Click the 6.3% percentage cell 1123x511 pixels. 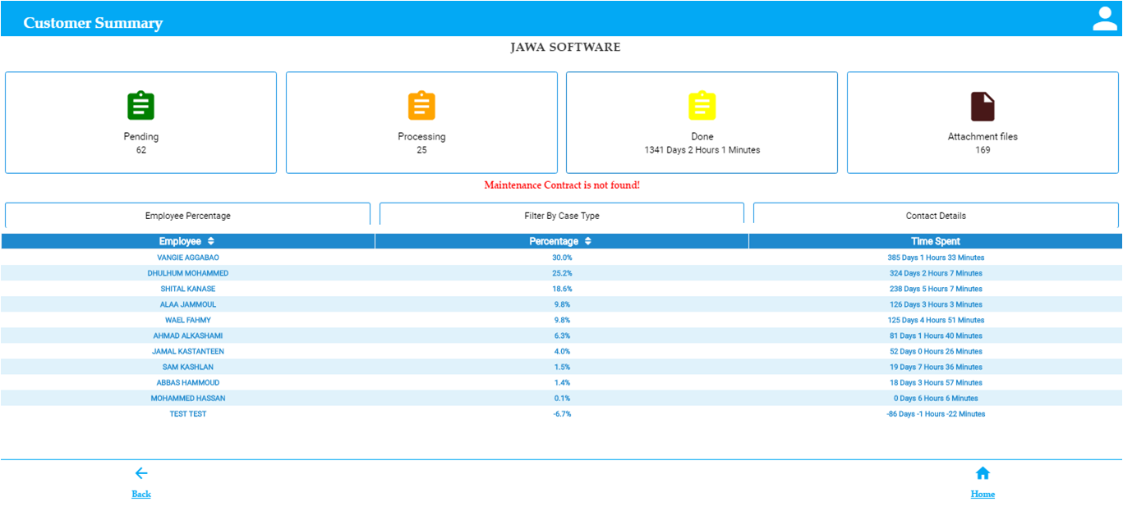tap(562, 335)
